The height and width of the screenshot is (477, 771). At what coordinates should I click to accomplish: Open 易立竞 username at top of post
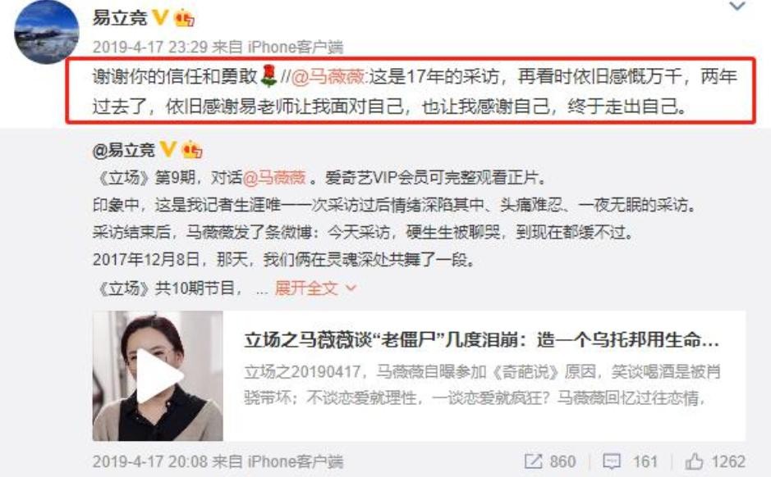[120, 18]
